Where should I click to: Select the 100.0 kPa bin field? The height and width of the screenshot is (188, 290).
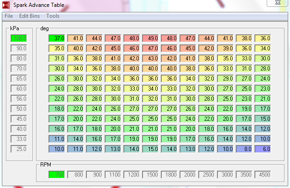point(19,38)
